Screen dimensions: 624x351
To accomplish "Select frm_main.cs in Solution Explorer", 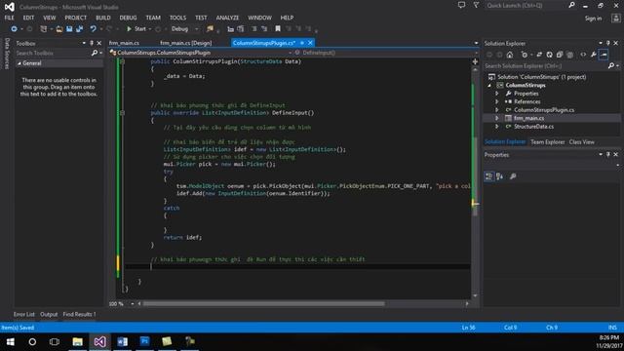I will point(528,118).
